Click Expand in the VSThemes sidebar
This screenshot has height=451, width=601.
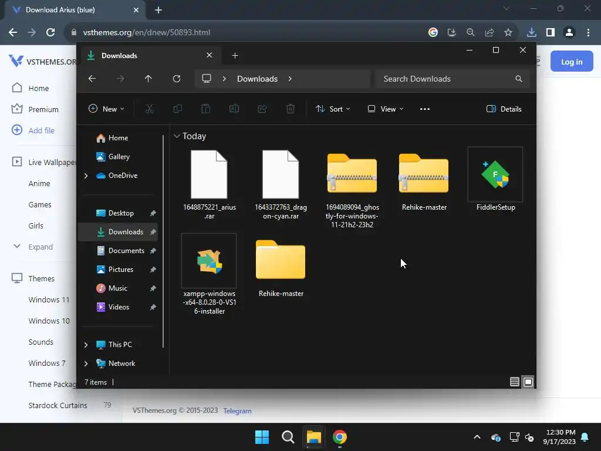pos(40,247)
